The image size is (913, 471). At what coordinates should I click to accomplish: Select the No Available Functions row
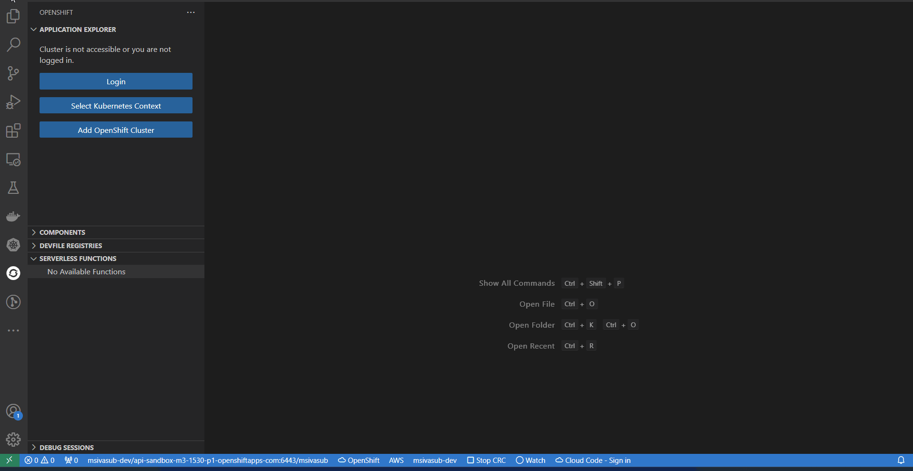[x=116, y=271]
